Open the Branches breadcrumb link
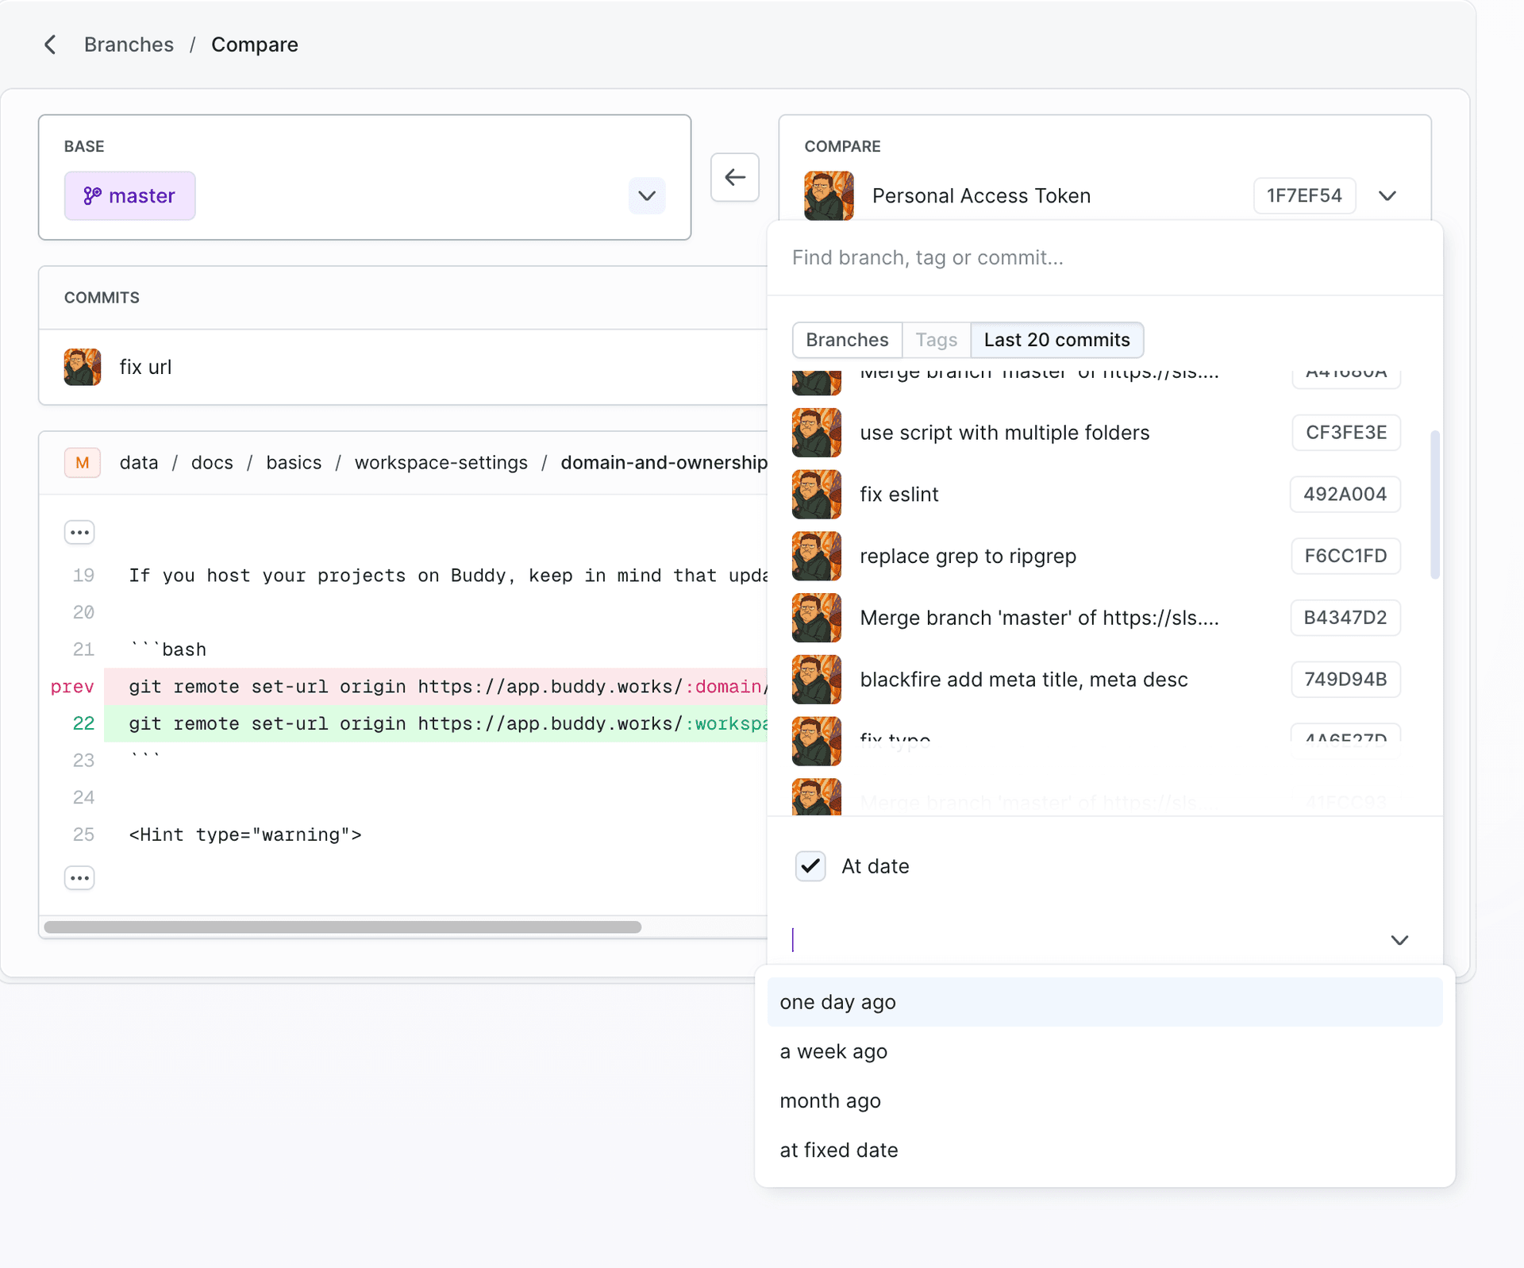This screenshot has width=1524, height=1268. point(129,44)
